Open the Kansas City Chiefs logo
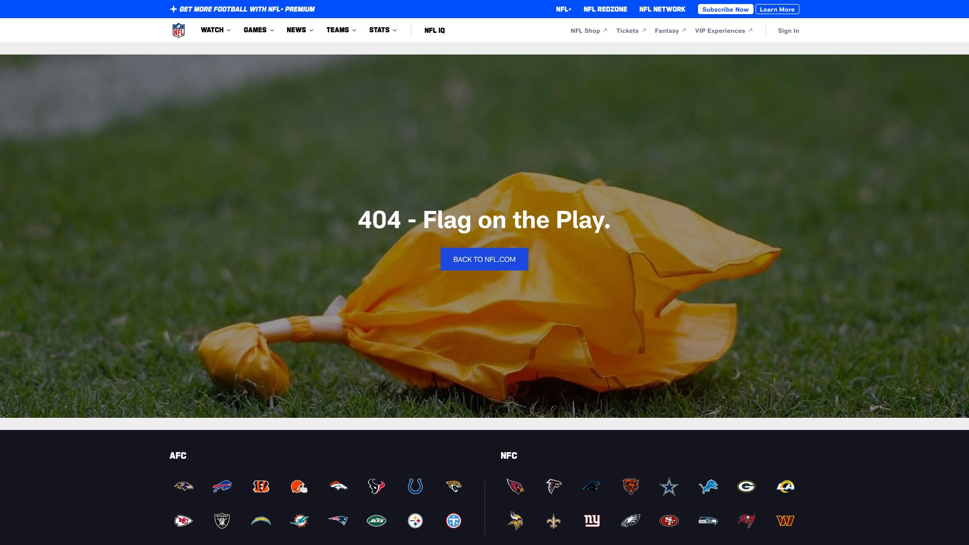The width and height of the screenshot is (969, 545). pyautogui.click(x=183, y=521)
